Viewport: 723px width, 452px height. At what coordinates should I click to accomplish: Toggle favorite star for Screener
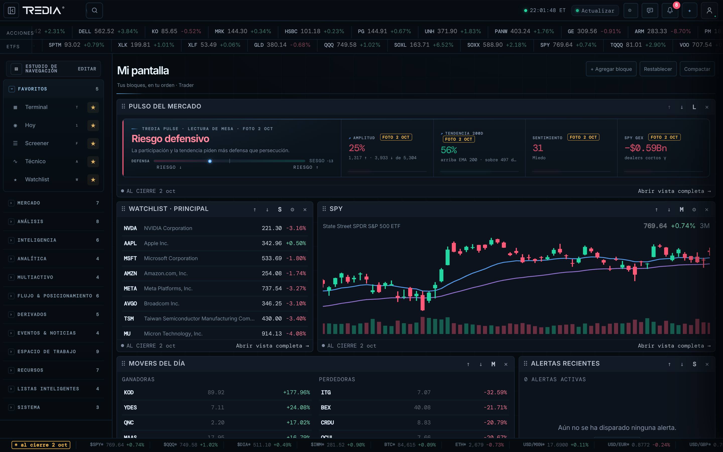point(93,143)
